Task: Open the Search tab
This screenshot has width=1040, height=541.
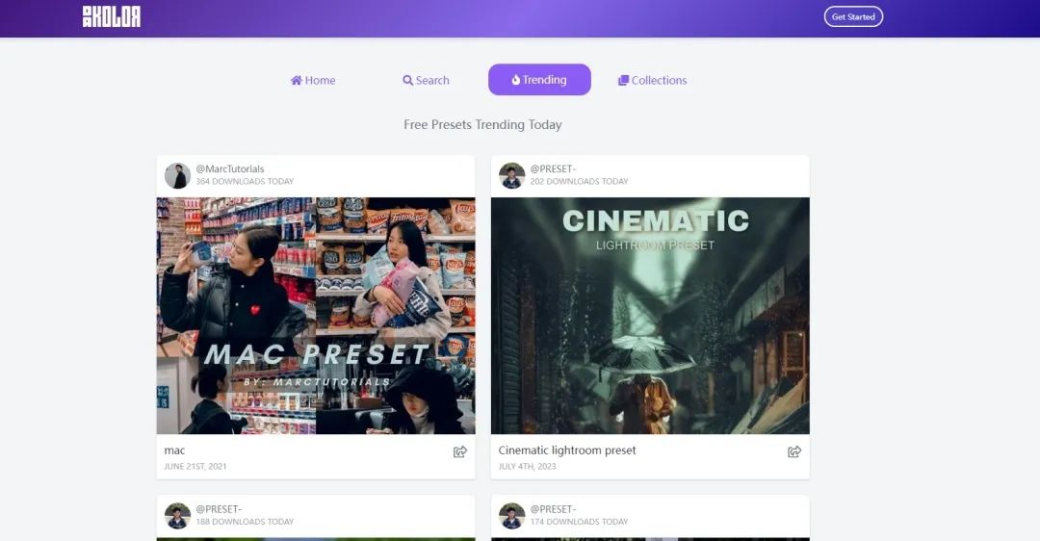Action: pos(426,80)
